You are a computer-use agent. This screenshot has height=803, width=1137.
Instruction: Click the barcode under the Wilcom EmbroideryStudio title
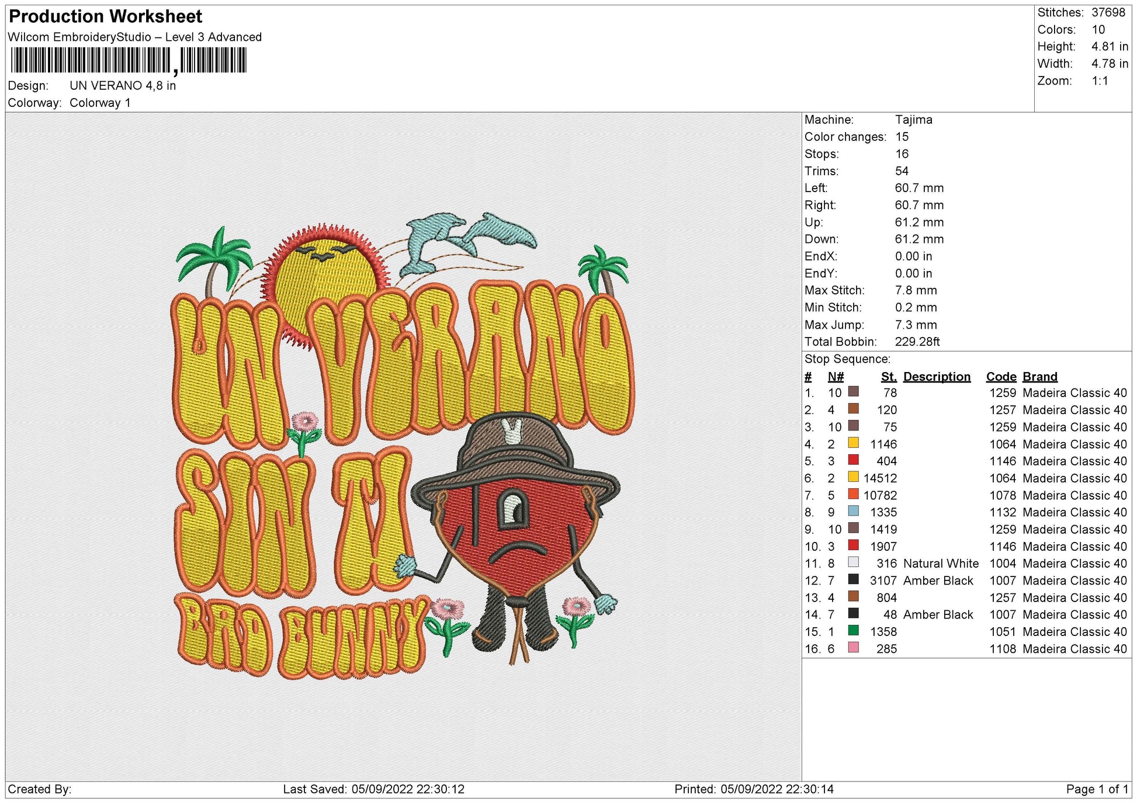[x=129, y=60]
